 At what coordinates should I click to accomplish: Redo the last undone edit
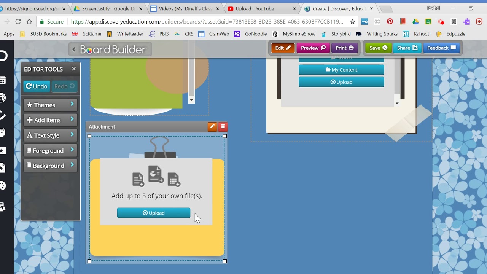click(64, 86)
